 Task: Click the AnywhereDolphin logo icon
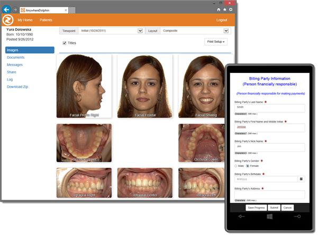click(x=8, y=20)
